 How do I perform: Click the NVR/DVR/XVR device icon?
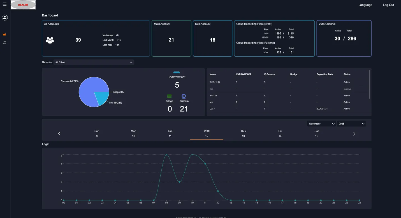177,72
